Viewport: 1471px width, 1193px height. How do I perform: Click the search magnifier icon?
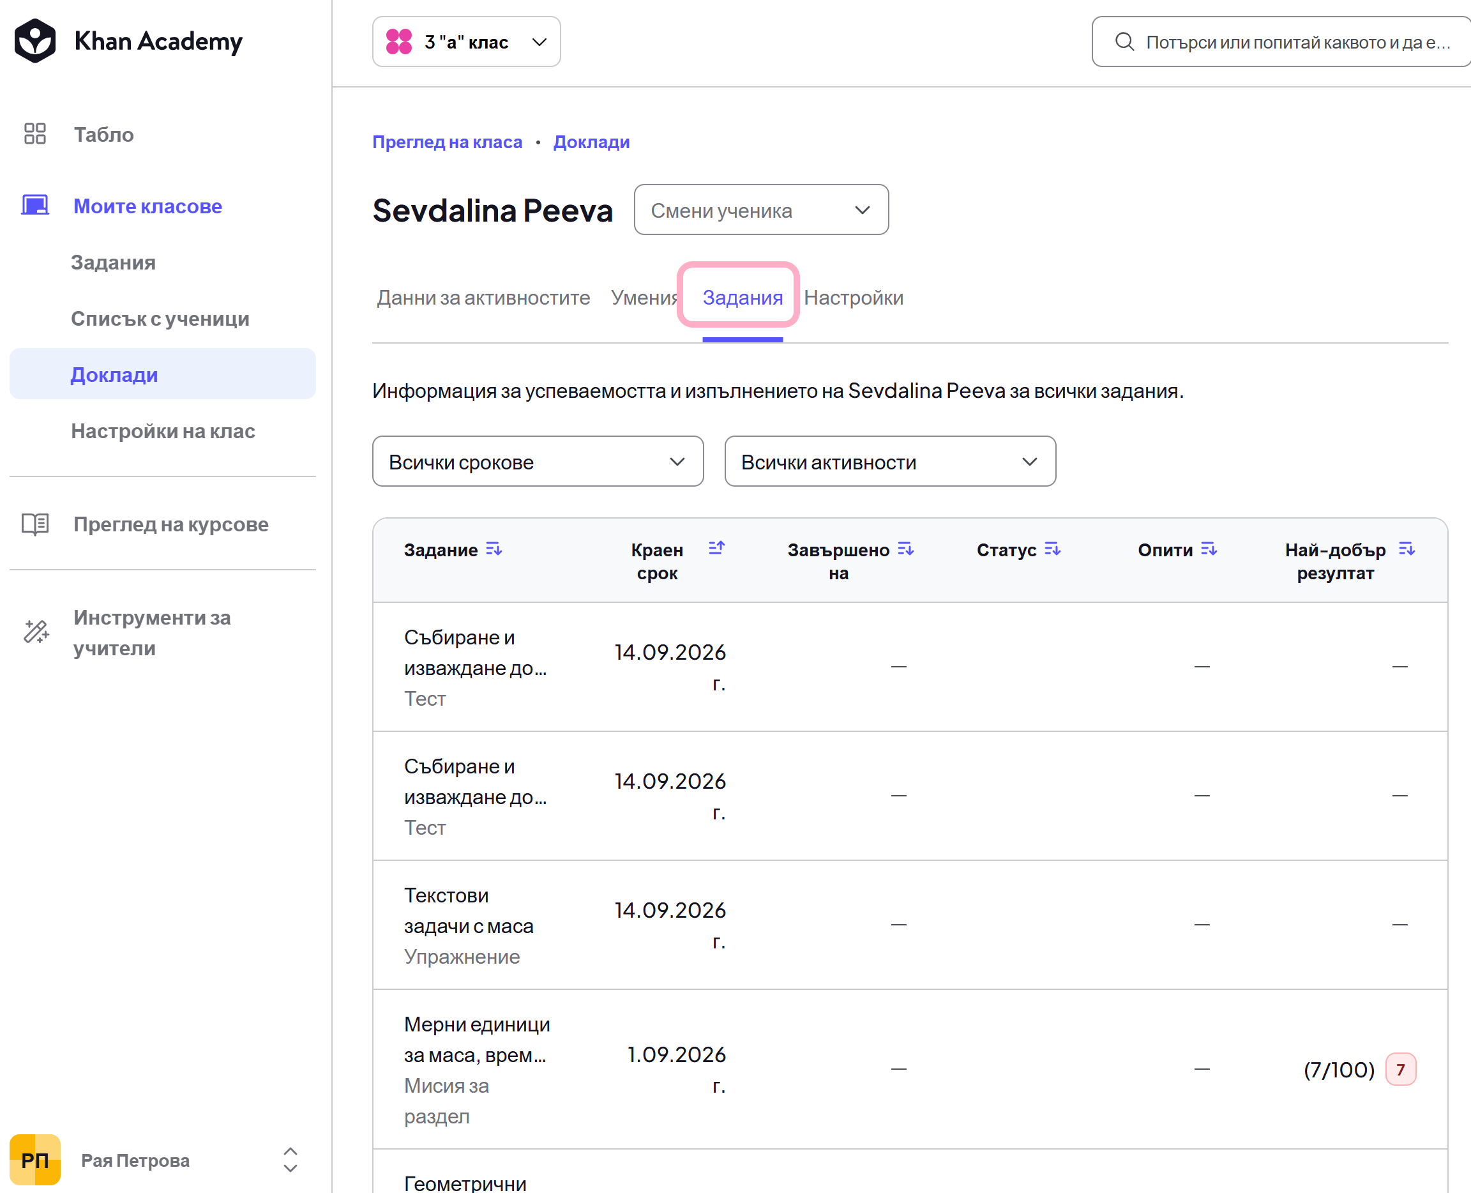pyautogui.click(x=1125, y=42)
